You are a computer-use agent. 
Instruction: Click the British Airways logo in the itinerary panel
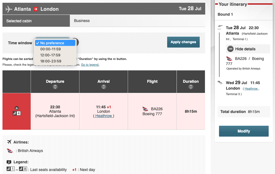229,58
